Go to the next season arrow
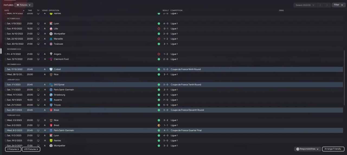 click(x=328, y=5)
